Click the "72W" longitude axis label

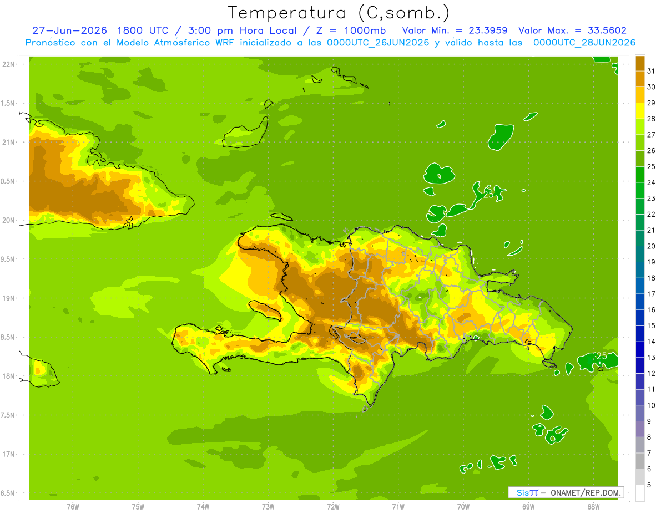(x=334, y=507)
